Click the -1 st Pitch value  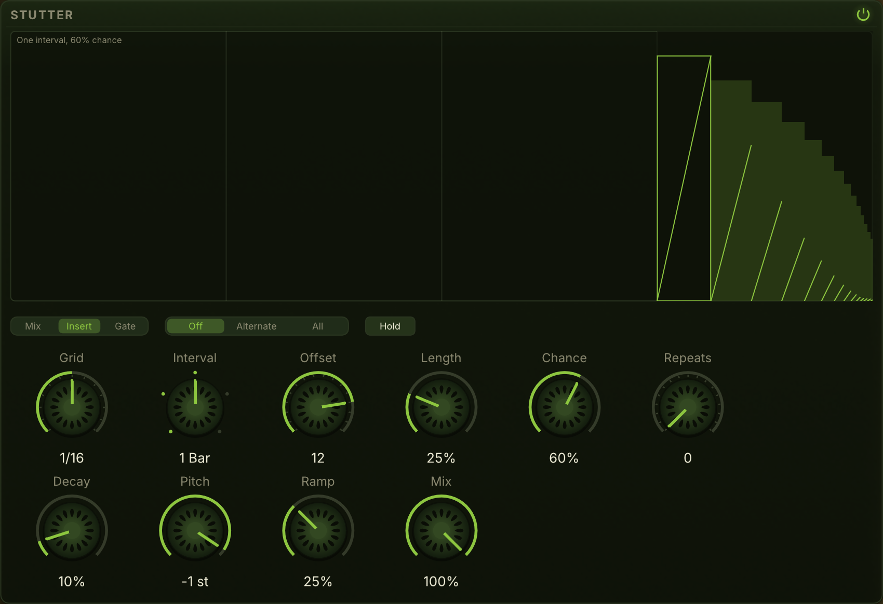coord(195,581)
